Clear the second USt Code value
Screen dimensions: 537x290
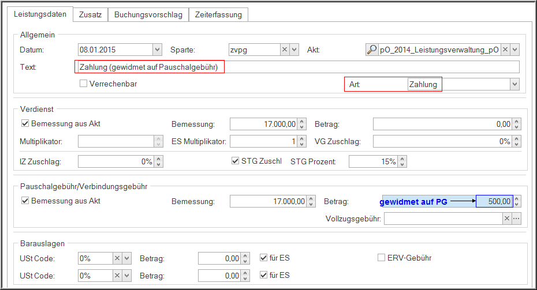(x=117, y=276)
